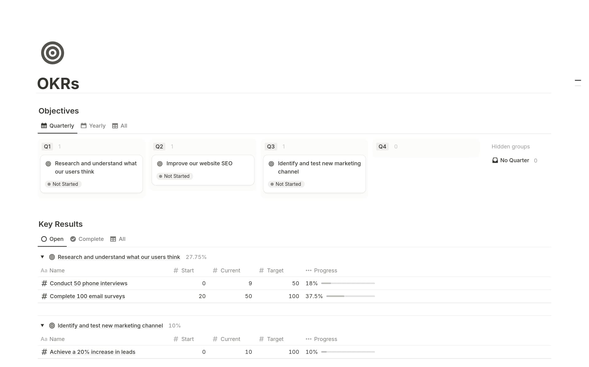Click the large OKRs target page icon
Viewport: 589px width, 367px height.
(x=52, y=53)
